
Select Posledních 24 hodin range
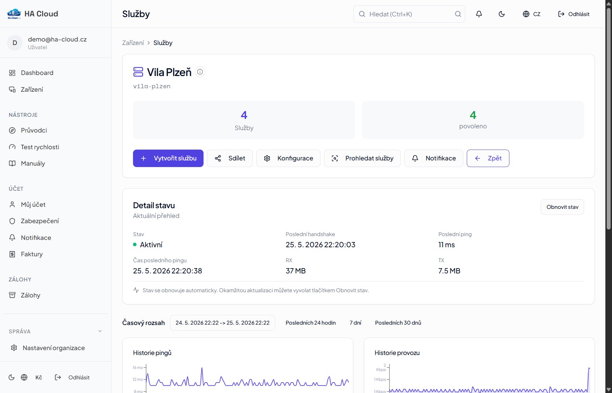click(x=311, y=323)
